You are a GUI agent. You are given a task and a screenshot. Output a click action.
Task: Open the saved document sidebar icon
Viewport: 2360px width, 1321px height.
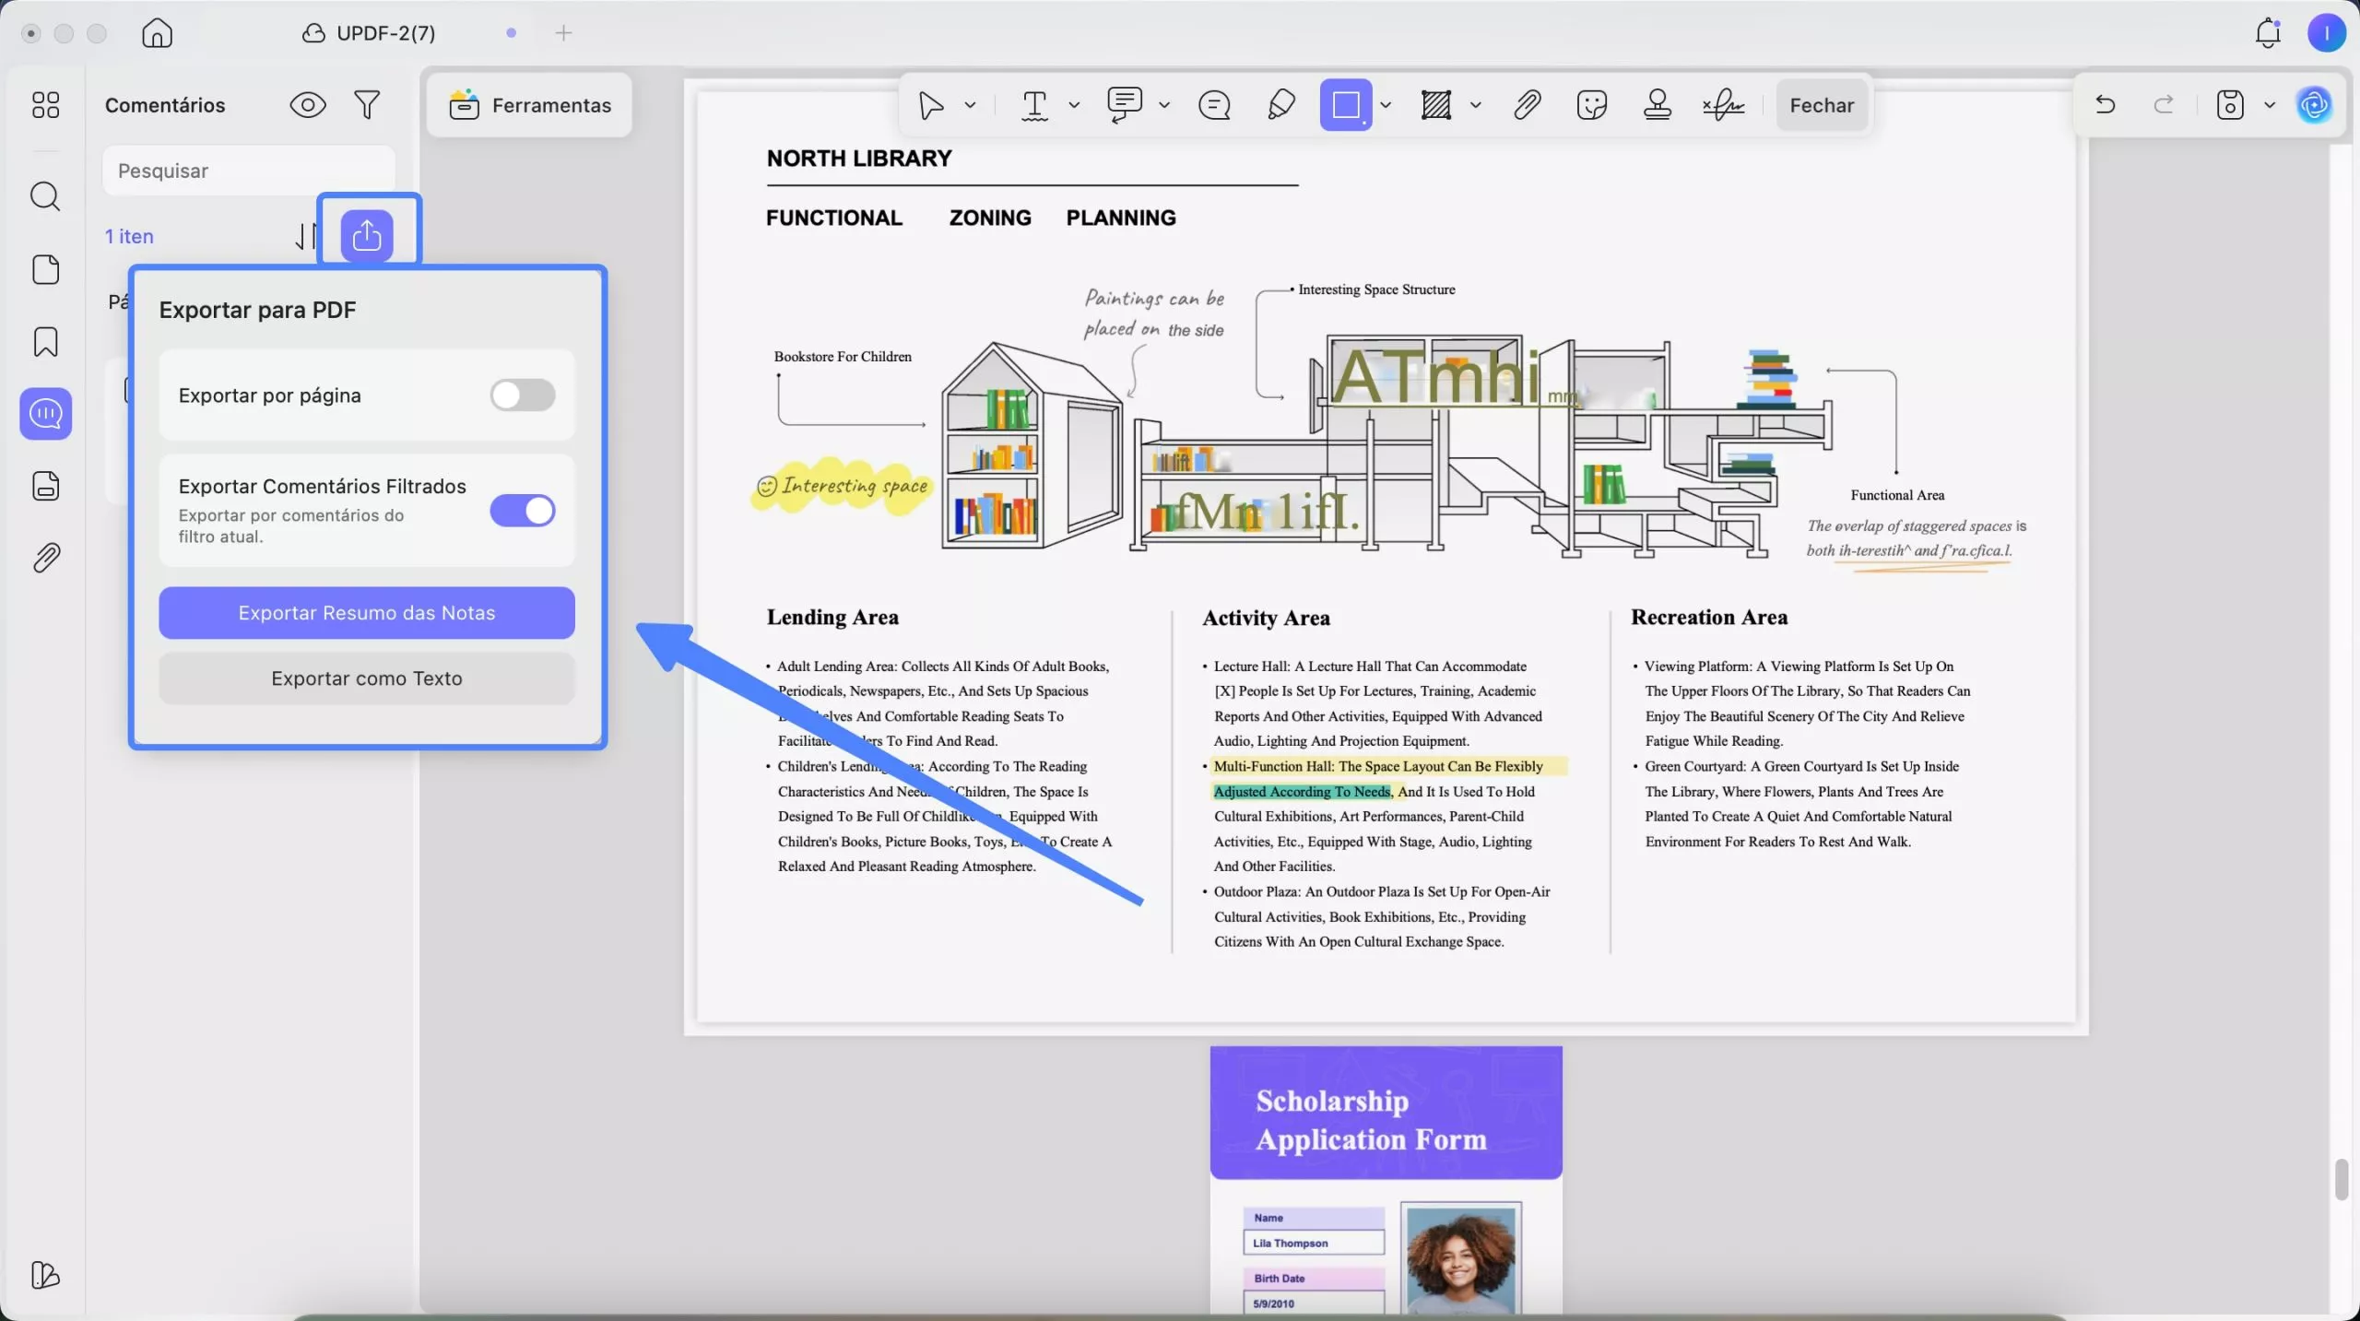[x=45, y=486]
